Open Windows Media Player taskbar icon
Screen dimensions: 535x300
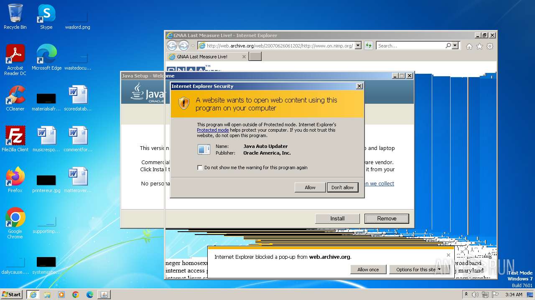[x=61, y=295]
